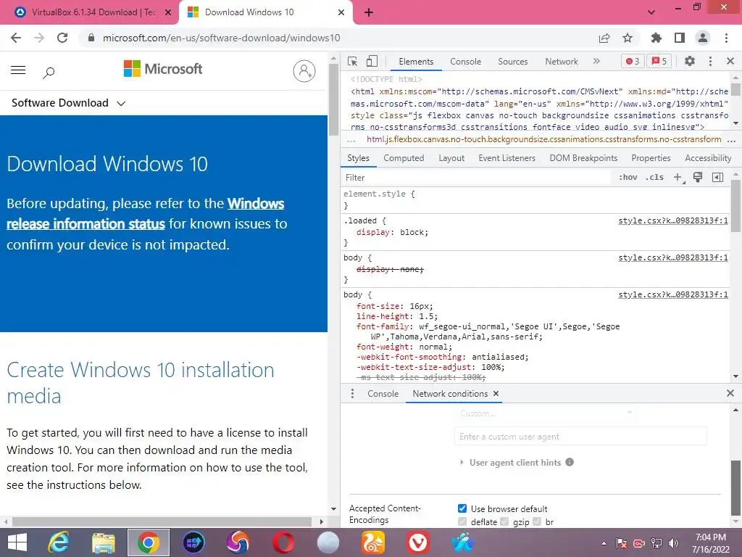Screen dimensions: 742x557
Task: Open style.csx link for .loaded rule
Action: click(673, 220)
